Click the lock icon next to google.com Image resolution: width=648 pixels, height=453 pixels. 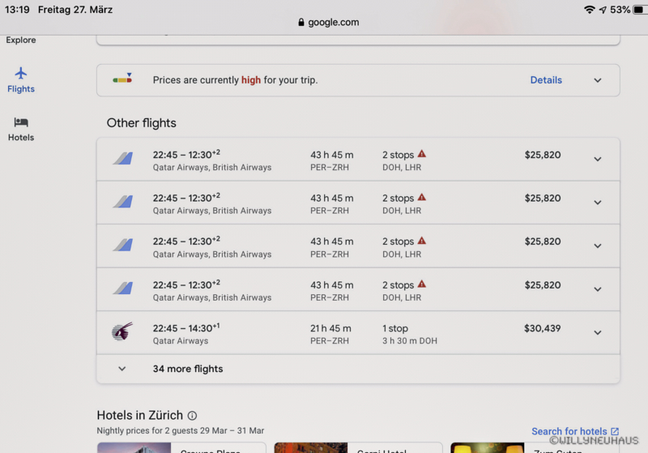tap(301, 23)
